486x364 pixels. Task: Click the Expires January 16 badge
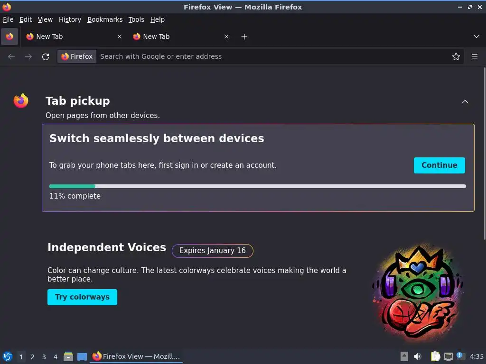coord(213,251)
